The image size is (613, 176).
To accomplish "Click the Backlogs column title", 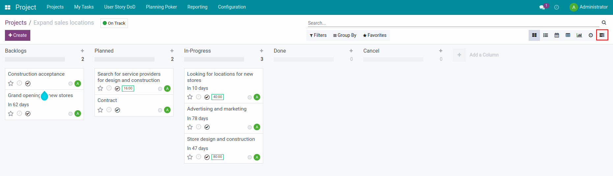I will pos(16,51).
